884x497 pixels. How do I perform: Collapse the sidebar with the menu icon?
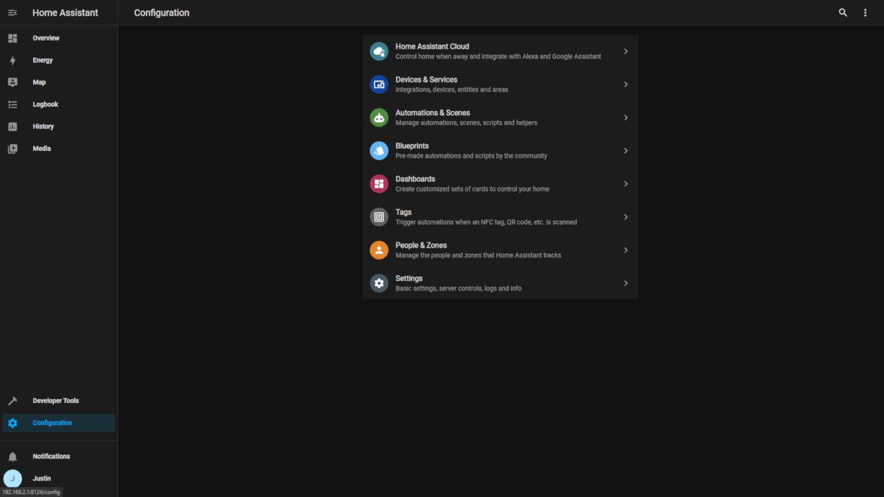coord(12,12)
